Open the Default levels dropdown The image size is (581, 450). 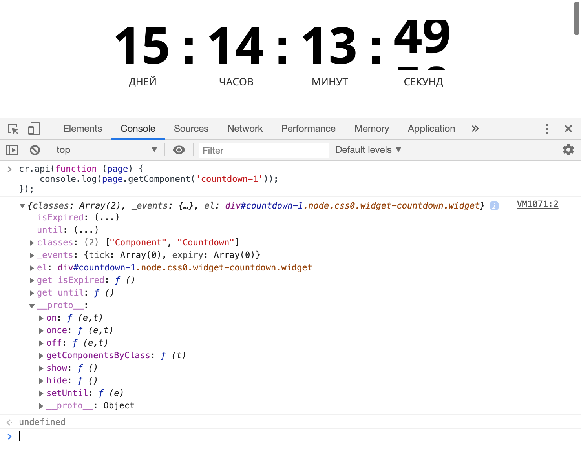[368, 150]
